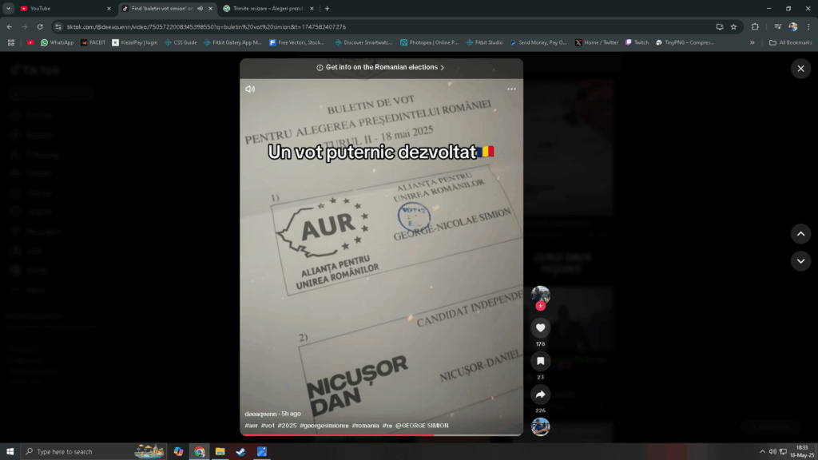Open the #romania hashtag
The width and height of the screenshot is (818, 460).
[365, 426]
